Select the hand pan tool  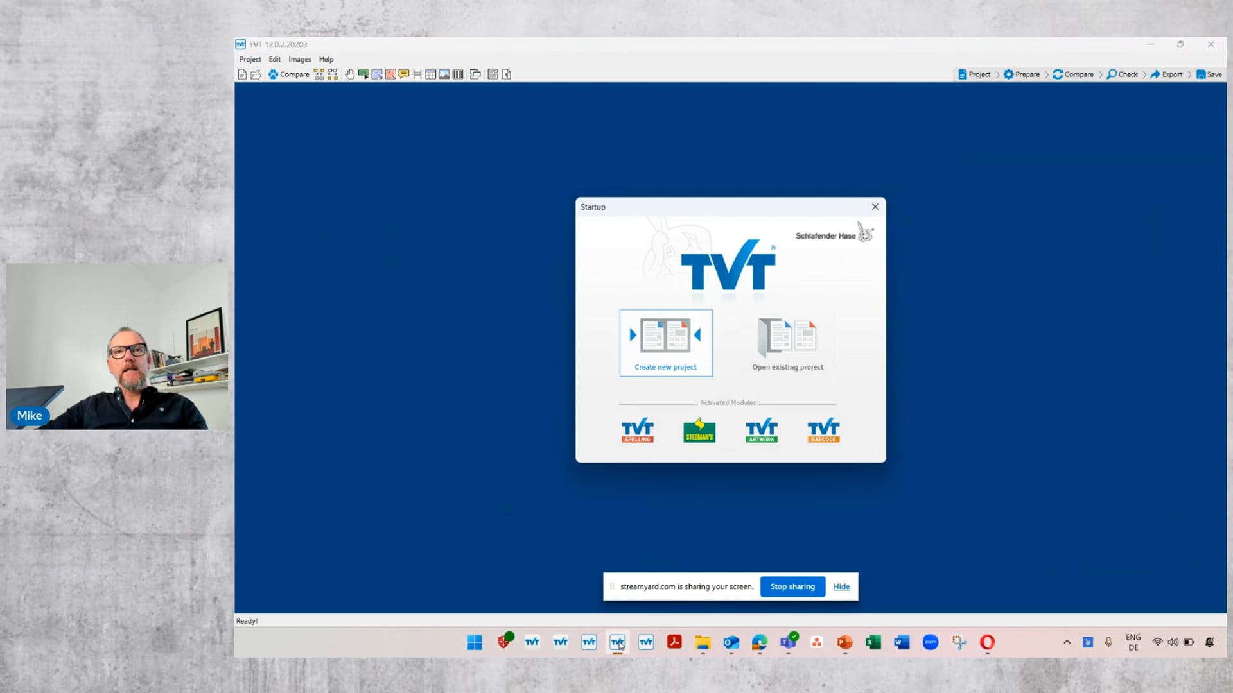click(x=350, y=74)
